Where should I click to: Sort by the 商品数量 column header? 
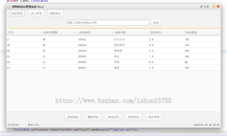[x=202, y=32]
